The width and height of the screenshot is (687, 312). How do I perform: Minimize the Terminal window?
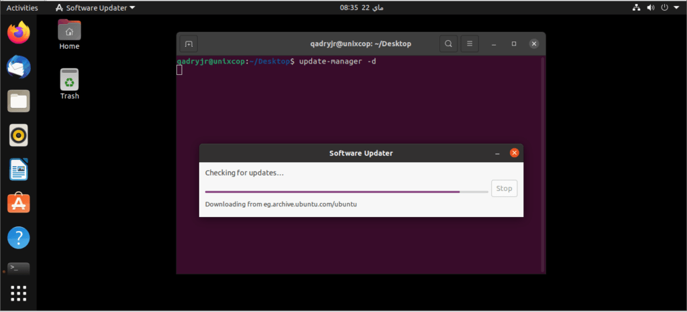click(x=494, y=44)
